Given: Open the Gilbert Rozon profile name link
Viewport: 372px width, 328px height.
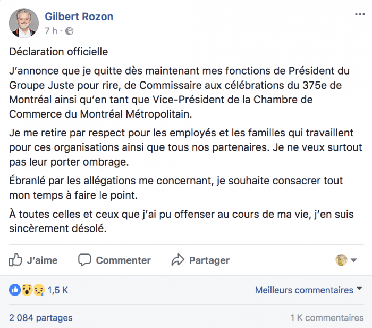Looking at the screenshot, I should pyautogui.click(x=79, y=17).
